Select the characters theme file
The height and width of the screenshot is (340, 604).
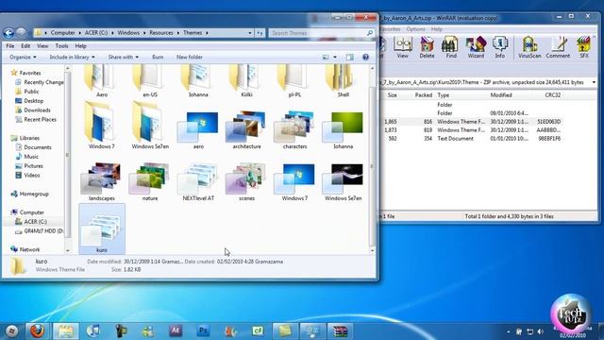(x=294, y=130)
